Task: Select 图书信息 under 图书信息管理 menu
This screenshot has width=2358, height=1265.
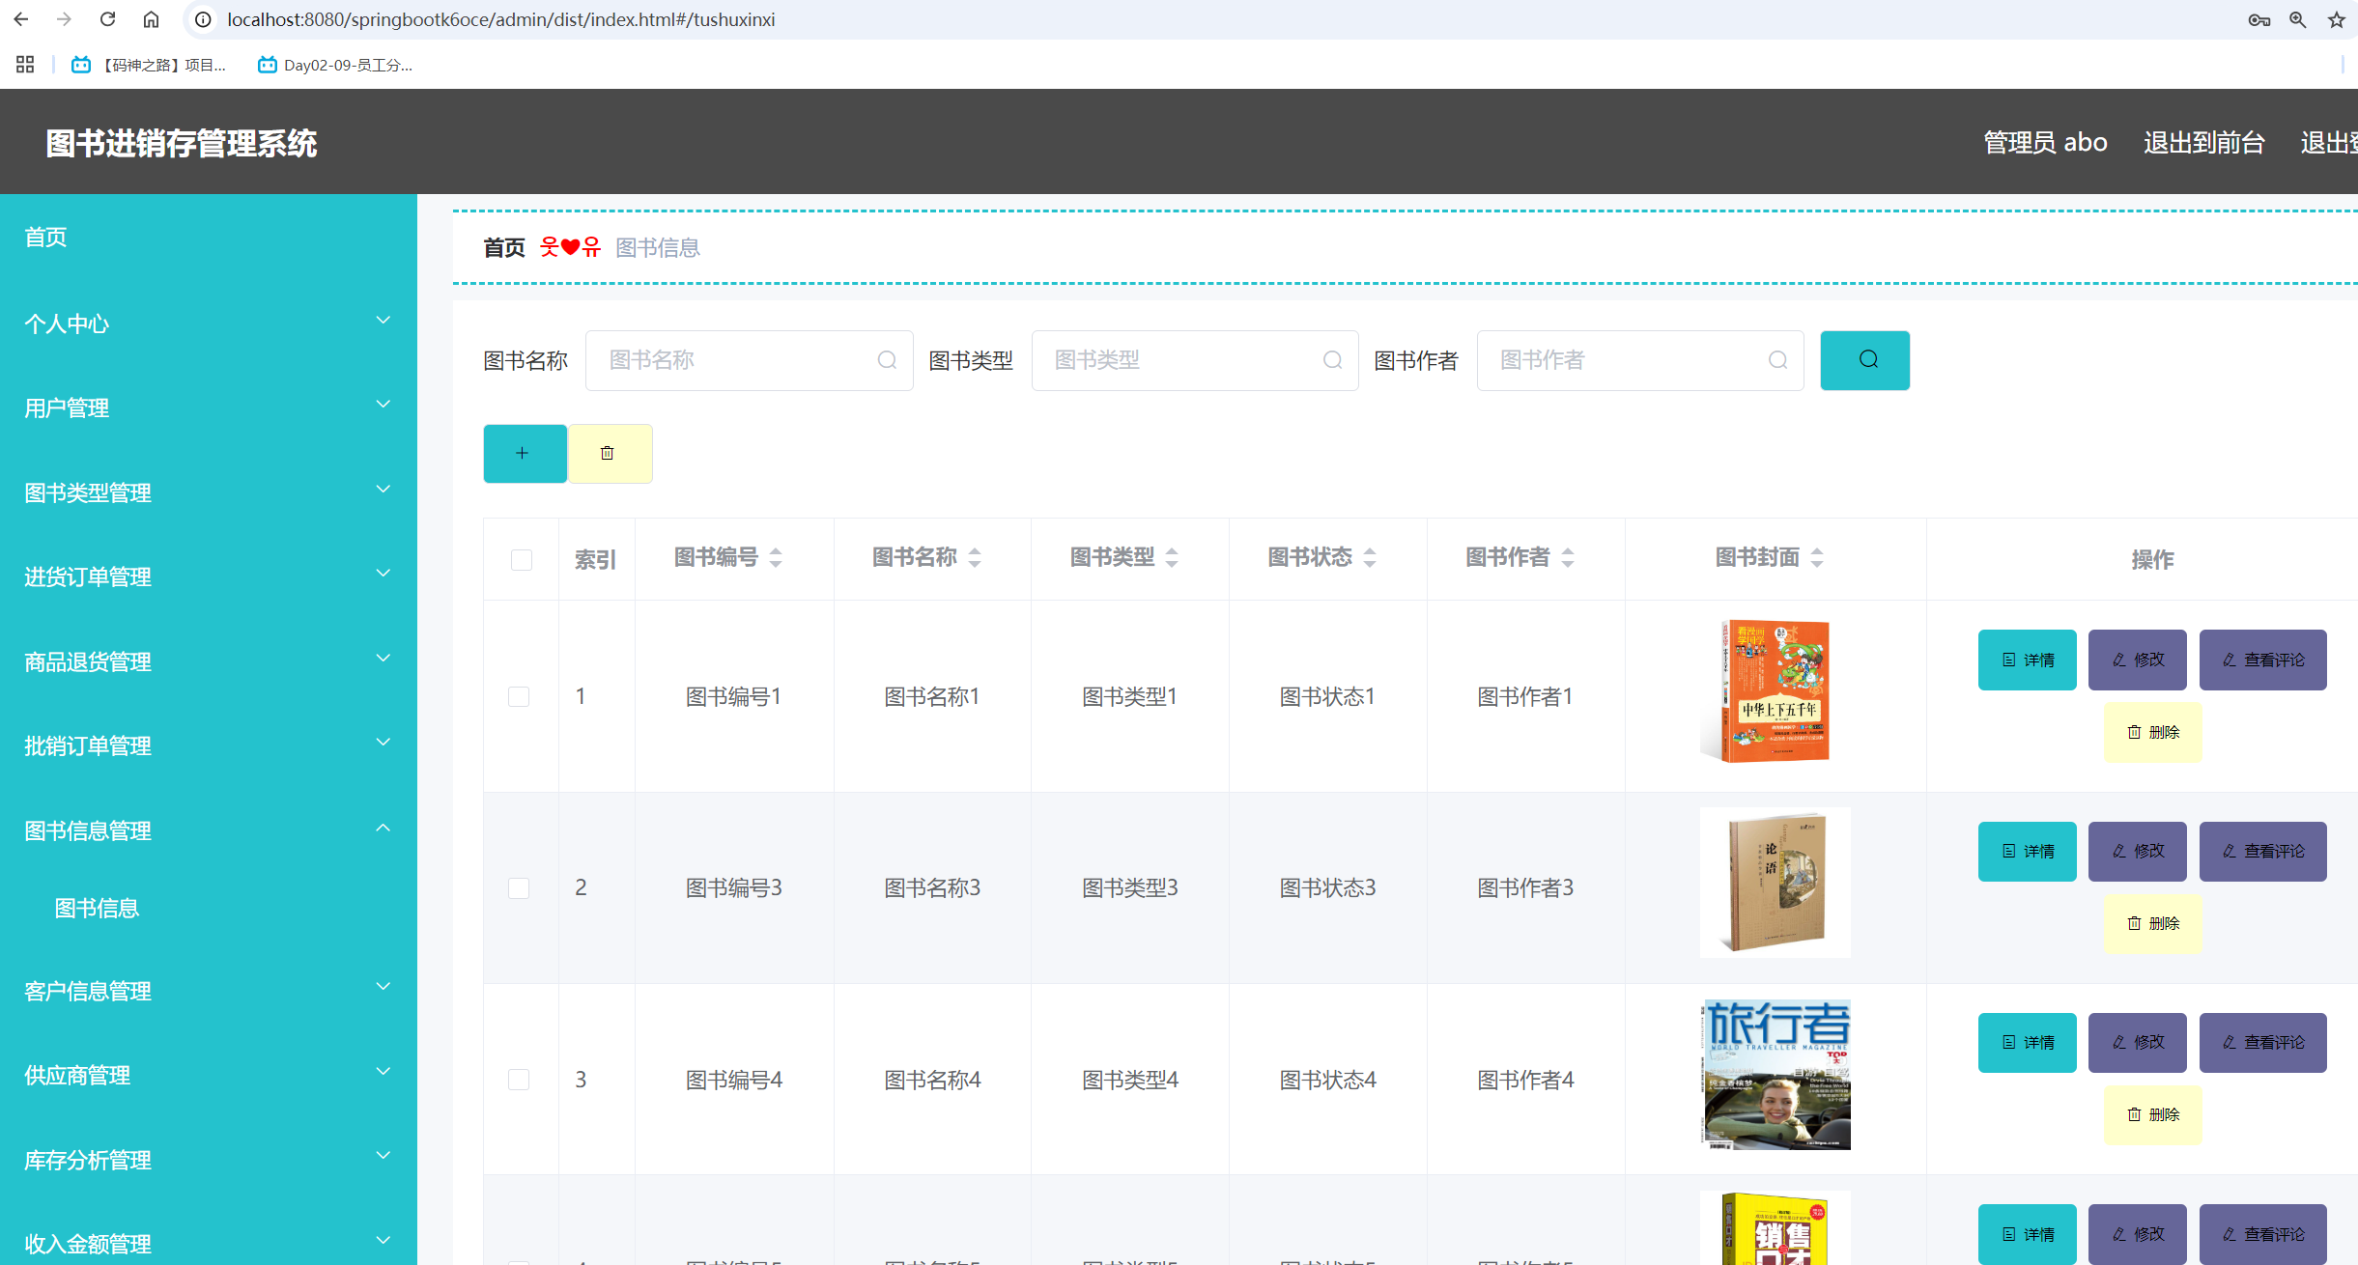Action: click(x=97, y=907)
